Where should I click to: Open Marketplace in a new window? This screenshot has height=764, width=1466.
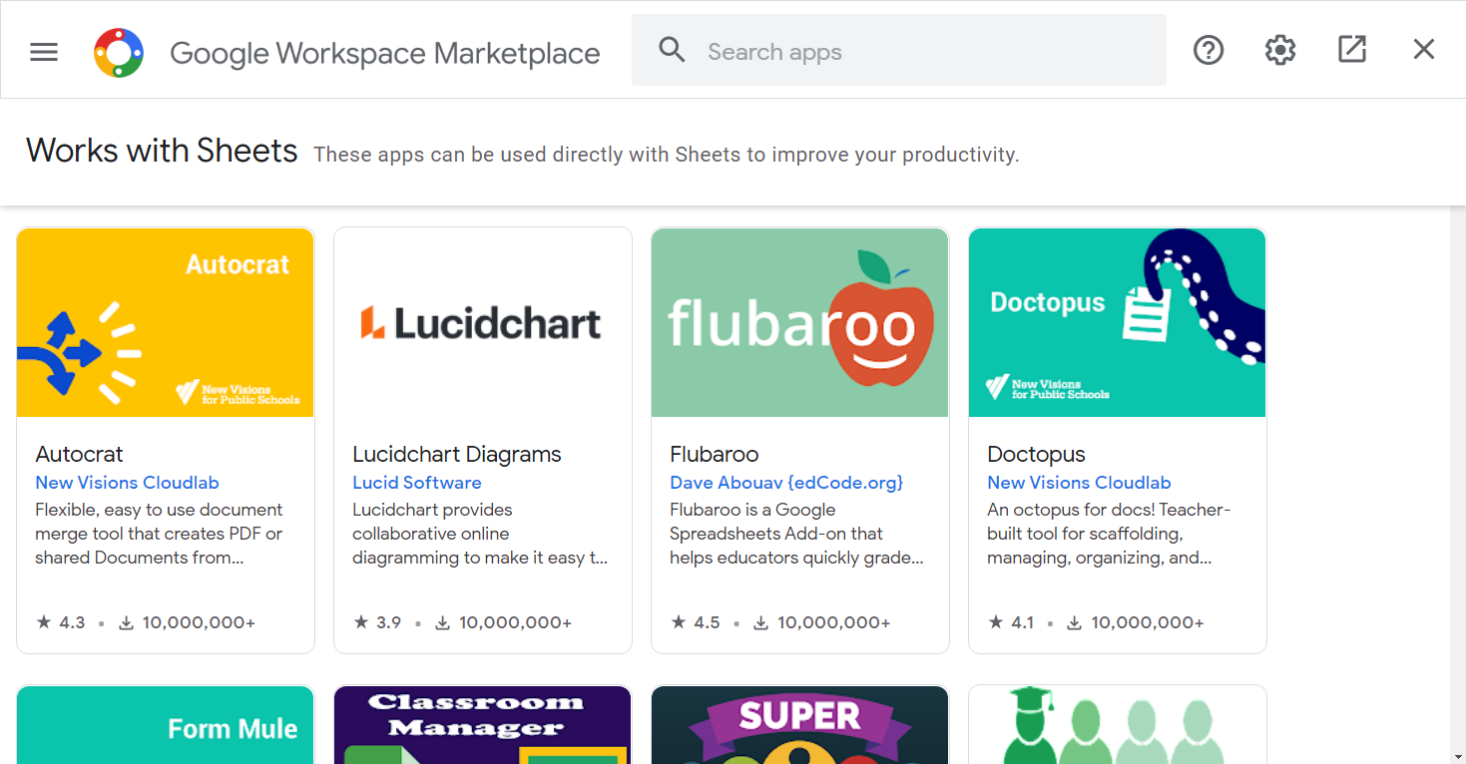coord(1352,50)
